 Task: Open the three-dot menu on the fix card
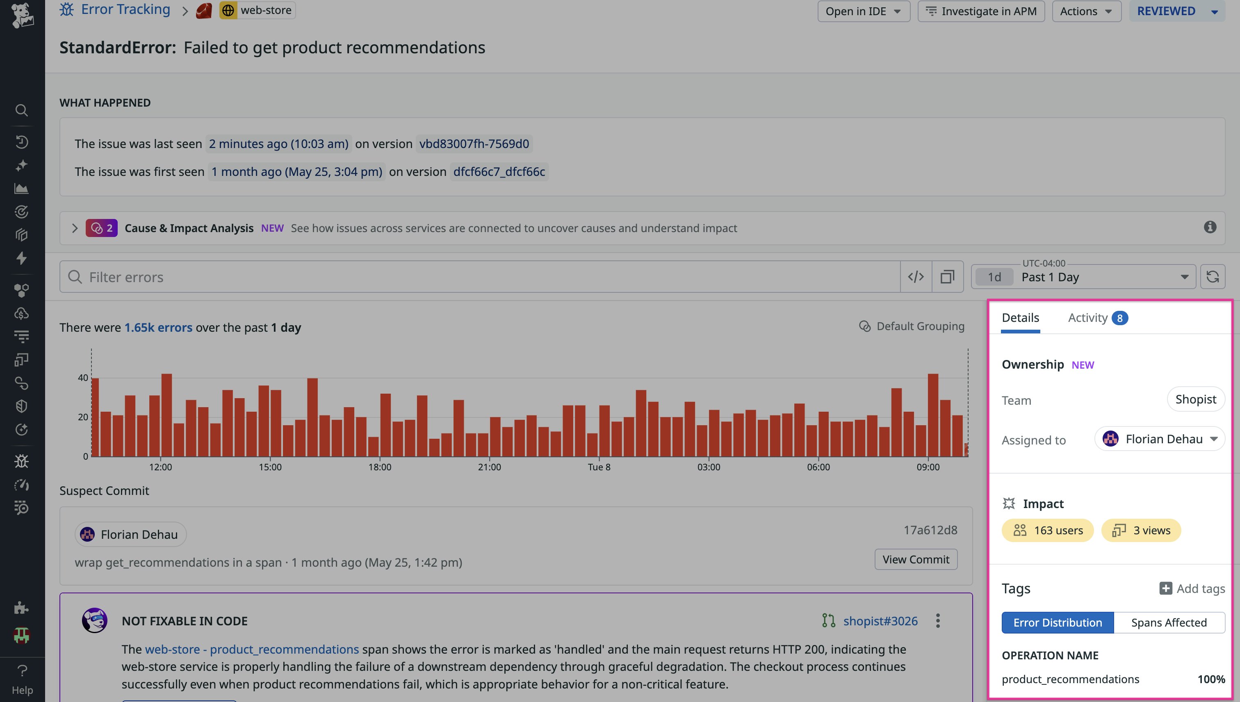938,620
